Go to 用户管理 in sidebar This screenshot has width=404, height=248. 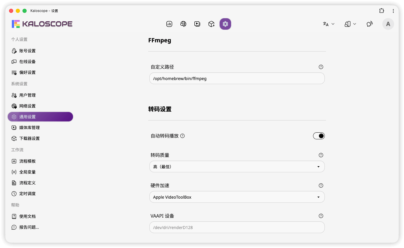[x=40, y=95]
